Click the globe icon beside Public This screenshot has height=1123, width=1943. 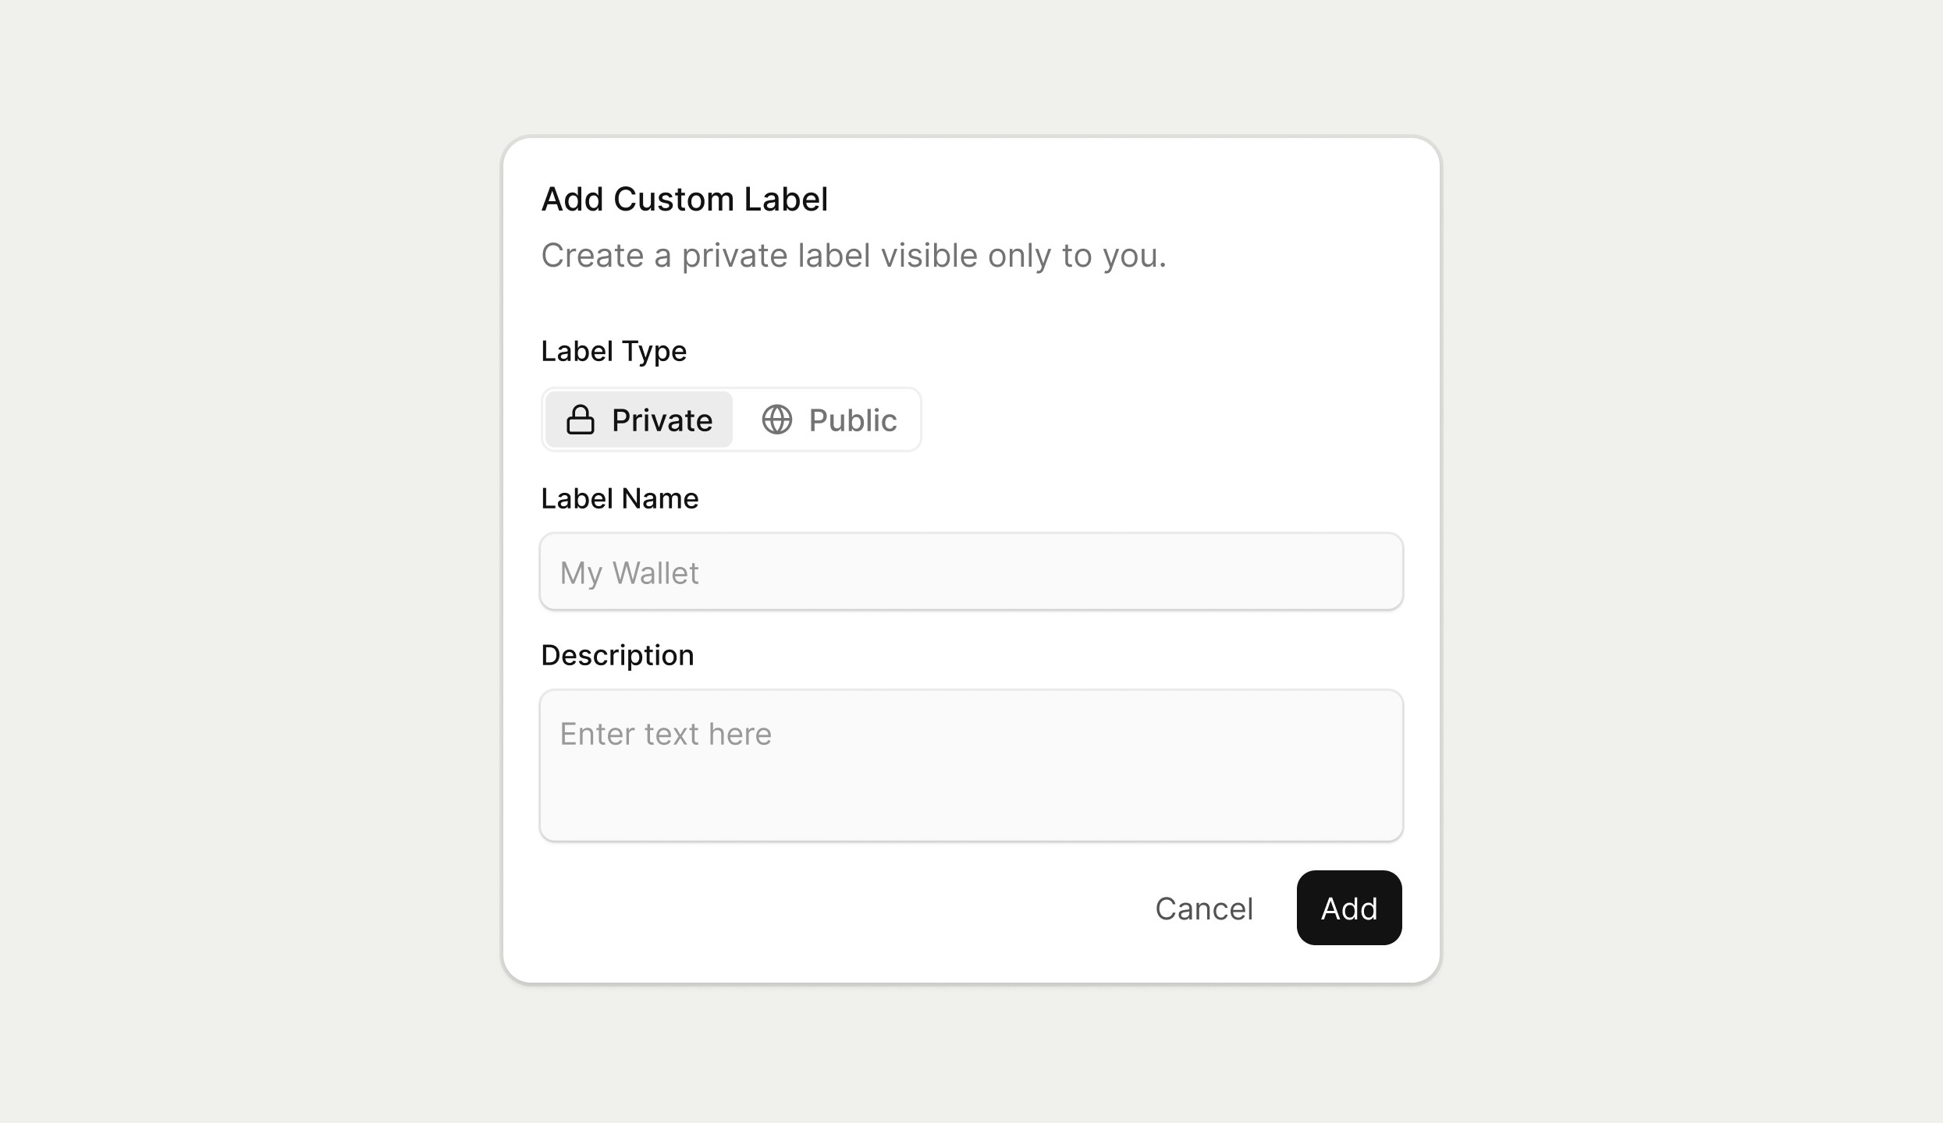coord(778,420)
